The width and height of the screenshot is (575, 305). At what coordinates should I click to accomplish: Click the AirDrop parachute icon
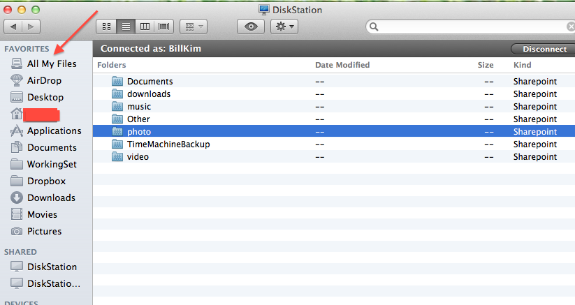[17, 80]
